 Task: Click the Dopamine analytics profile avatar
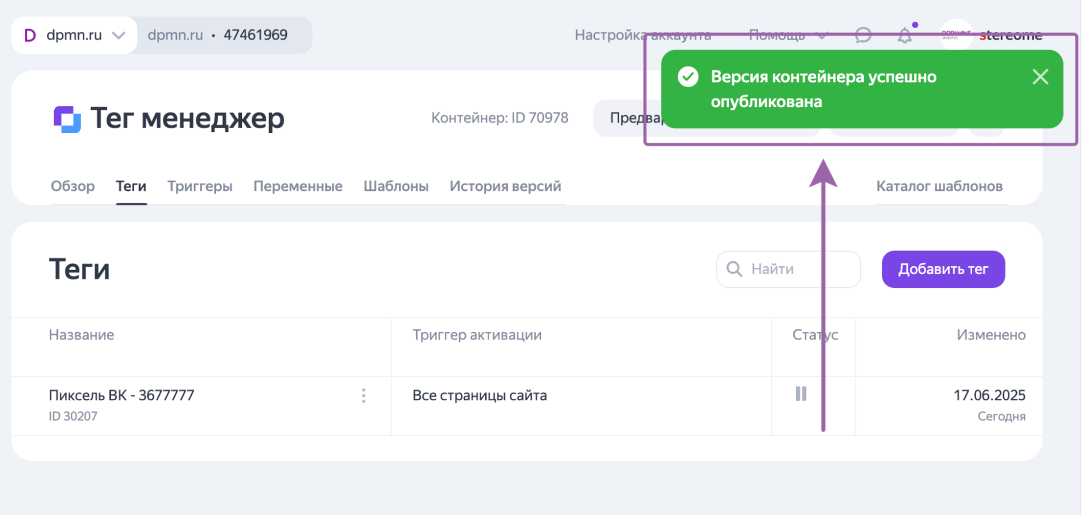click(x=955, y=35)
